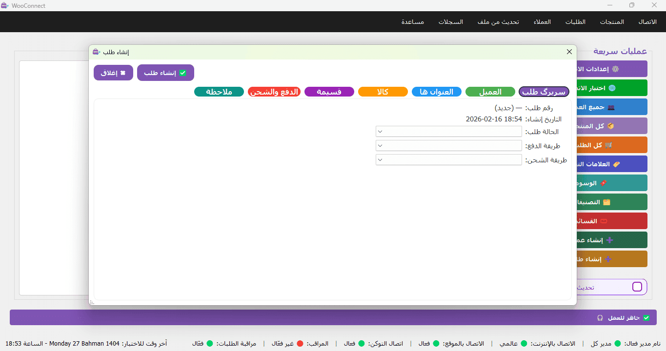Expand the shipping method dropdown
Viewport: 666px width, 351px height.
(x=449, y=160)
